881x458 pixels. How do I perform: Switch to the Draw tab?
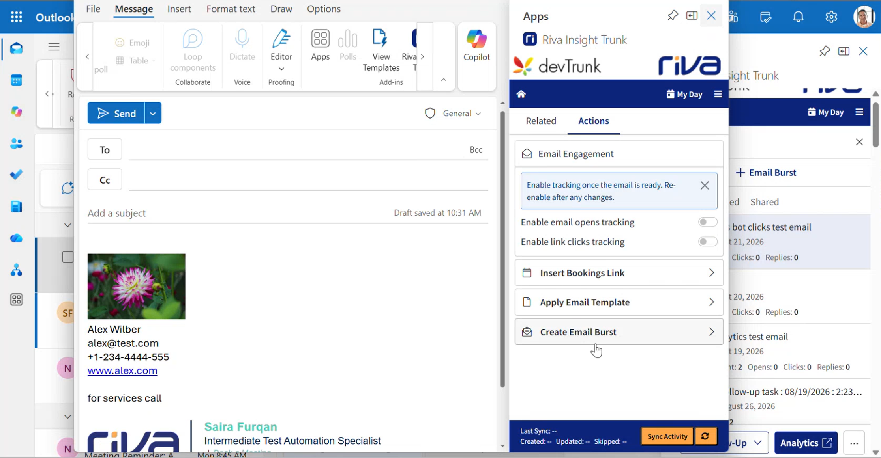click(x=281, y=9)
